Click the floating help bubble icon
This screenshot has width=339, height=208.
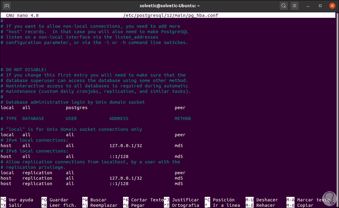click(x=329, y=199)
